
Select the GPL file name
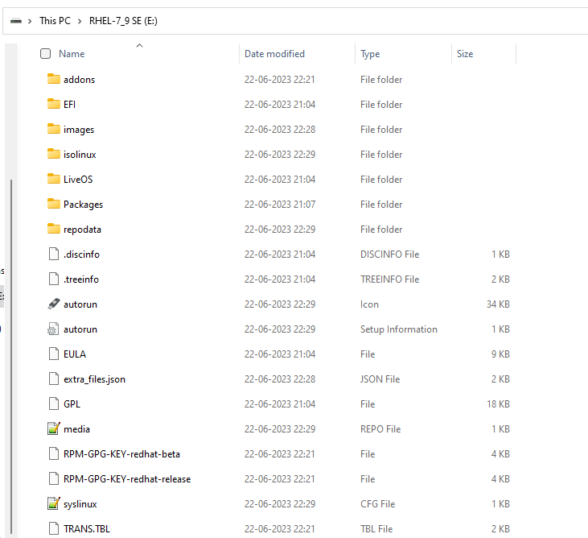coord(72,404)
